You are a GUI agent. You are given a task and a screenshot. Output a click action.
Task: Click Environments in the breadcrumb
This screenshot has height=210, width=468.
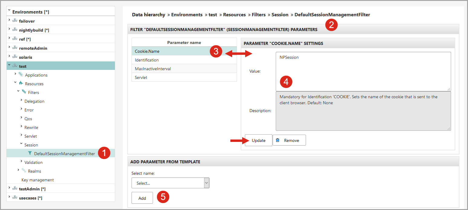tap(187, 14)
